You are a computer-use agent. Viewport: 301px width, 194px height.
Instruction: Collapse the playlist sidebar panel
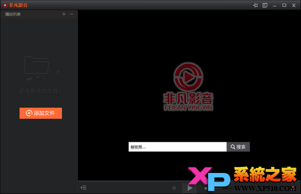(x=83, y=187)
